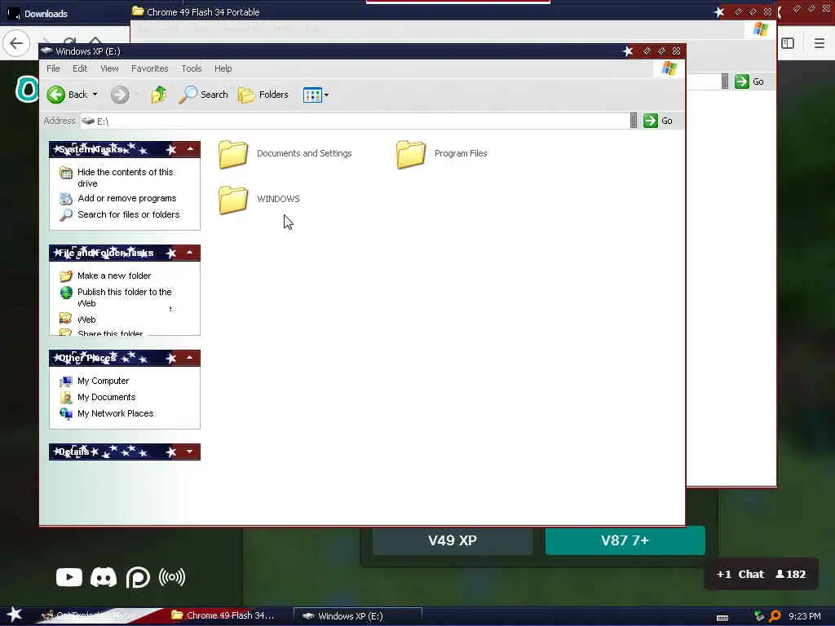Open the Chat widget
The width and height of the screenshot is (835, 626).
tap(761, 575)
